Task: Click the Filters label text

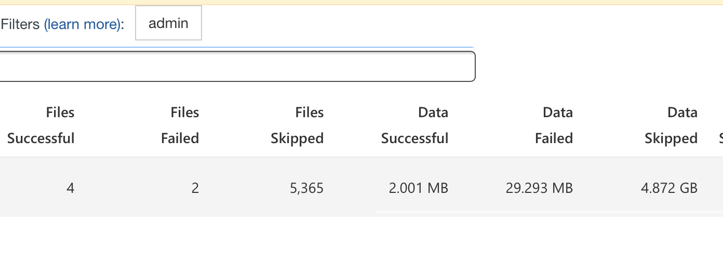Action: 21,24
